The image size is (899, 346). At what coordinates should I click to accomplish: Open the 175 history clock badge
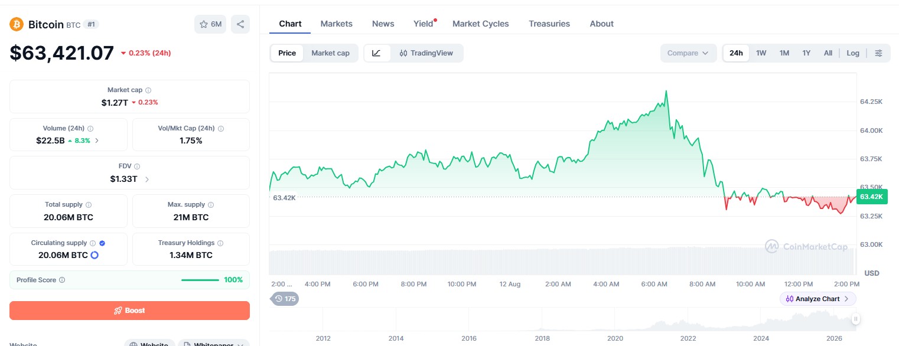(x=285, y=299)
